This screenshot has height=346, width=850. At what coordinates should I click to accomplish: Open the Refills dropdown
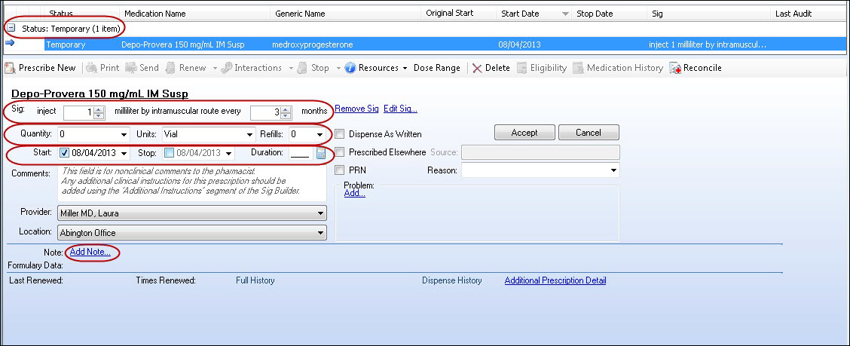pyautogui.click(x=320, y=134)
